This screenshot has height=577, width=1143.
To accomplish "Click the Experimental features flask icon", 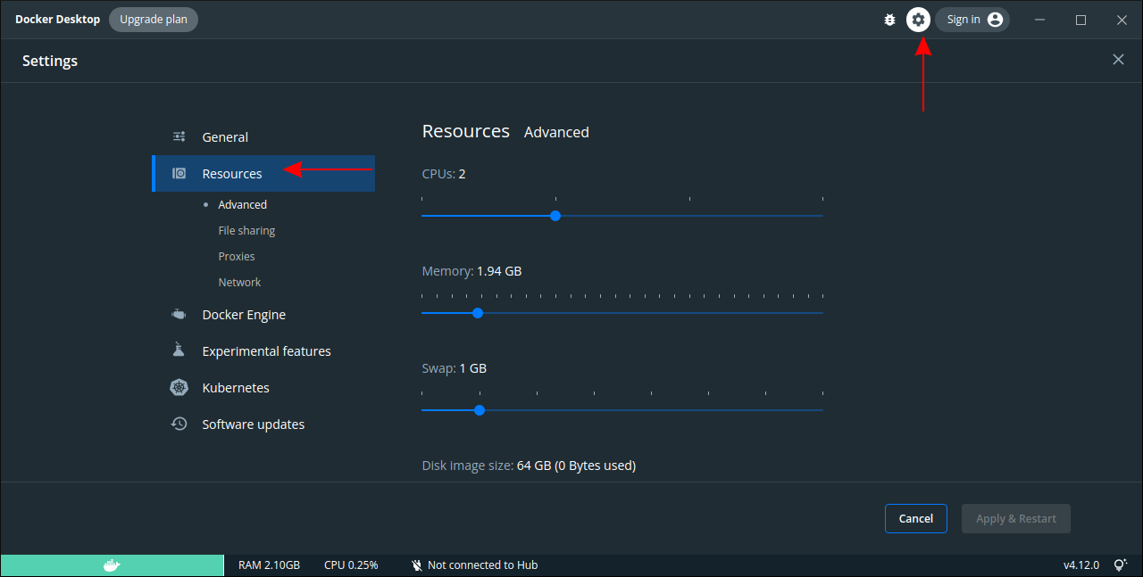I will [x=179, y=350].
